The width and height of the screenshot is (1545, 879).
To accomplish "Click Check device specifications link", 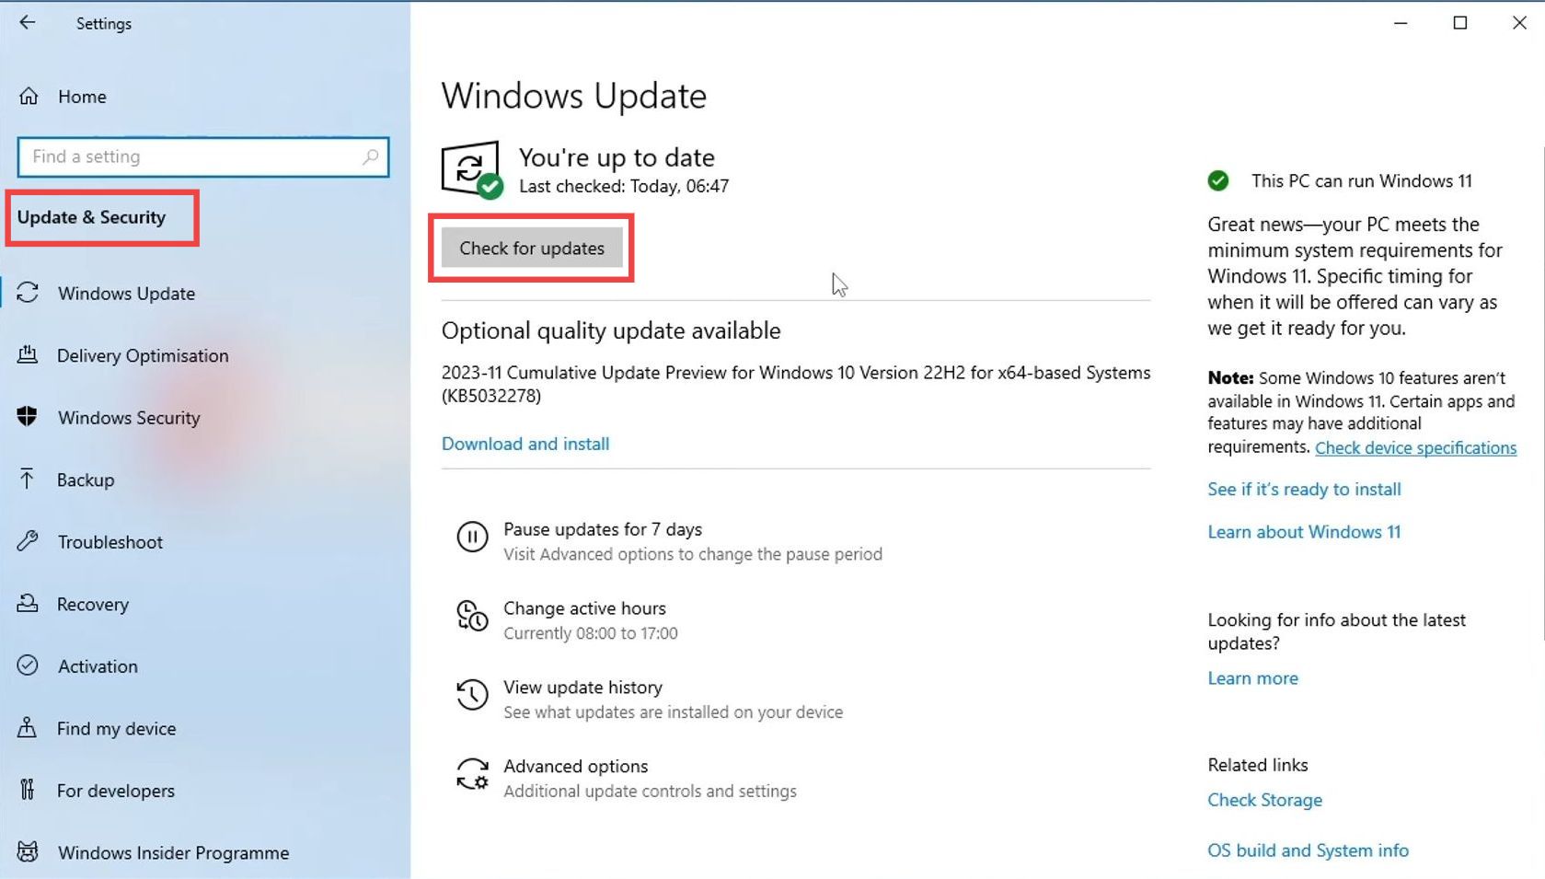I will [x=1415, y=448].
